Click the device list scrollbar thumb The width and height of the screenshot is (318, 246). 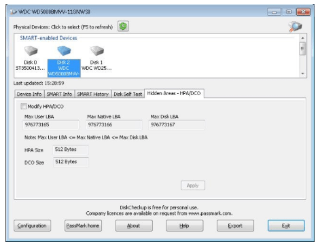(302, 48)
